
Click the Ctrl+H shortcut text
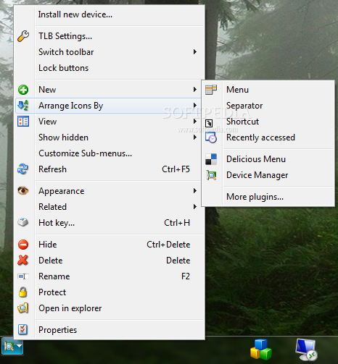(x=177, y=223)
